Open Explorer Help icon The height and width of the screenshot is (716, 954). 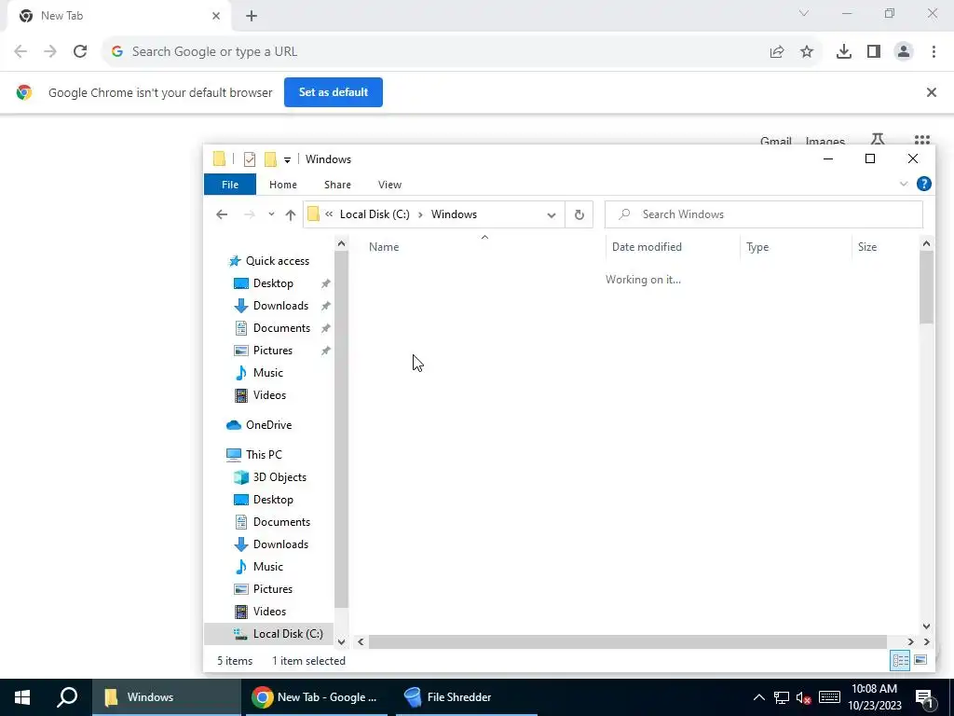[923, 184]
